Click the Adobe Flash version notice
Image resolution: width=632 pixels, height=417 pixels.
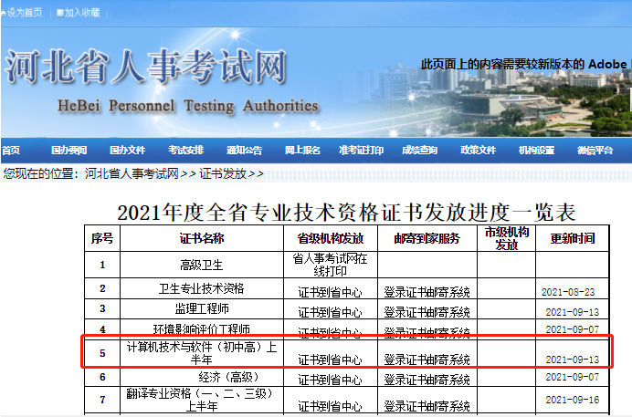(526, 64)
